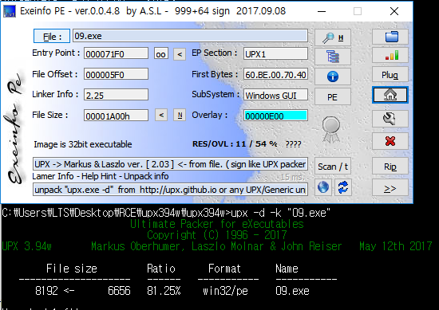Screen dimensions: 439x310
Task: Click the 'Image is 32bit executable' text
Action: tap(83, 144)
